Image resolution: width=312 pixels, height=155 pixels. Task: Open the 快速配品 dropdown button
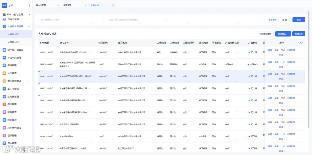283,34
